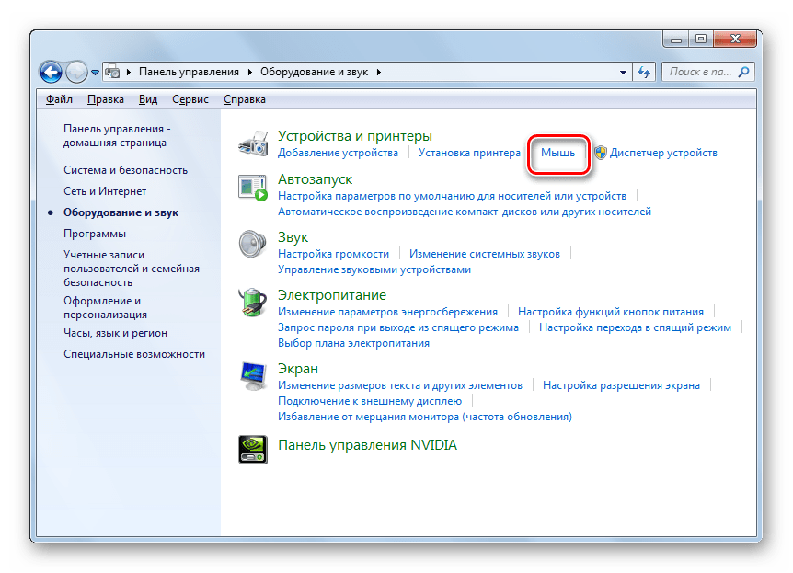Image resolution: width=793 pixels, height=573 pixels.
Task: Select 'Настройка громкости' link
Action: (x=333, y=253)
